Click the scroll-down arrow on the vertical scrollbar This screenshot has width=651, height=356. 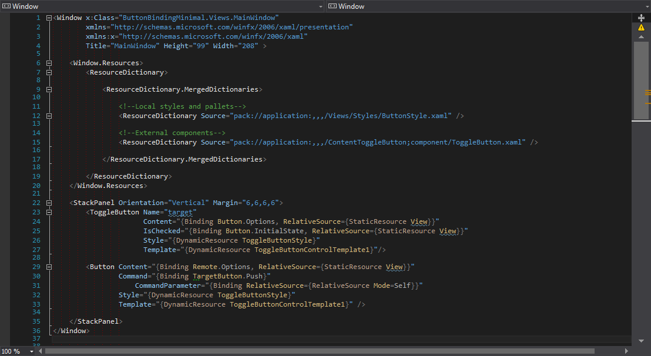[641, 341]
